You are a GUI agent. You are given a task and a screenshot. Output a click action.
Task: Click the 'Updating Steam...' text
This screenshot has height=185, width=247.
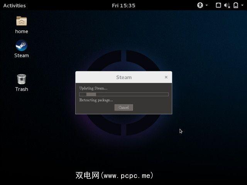(x=93, y=88)
